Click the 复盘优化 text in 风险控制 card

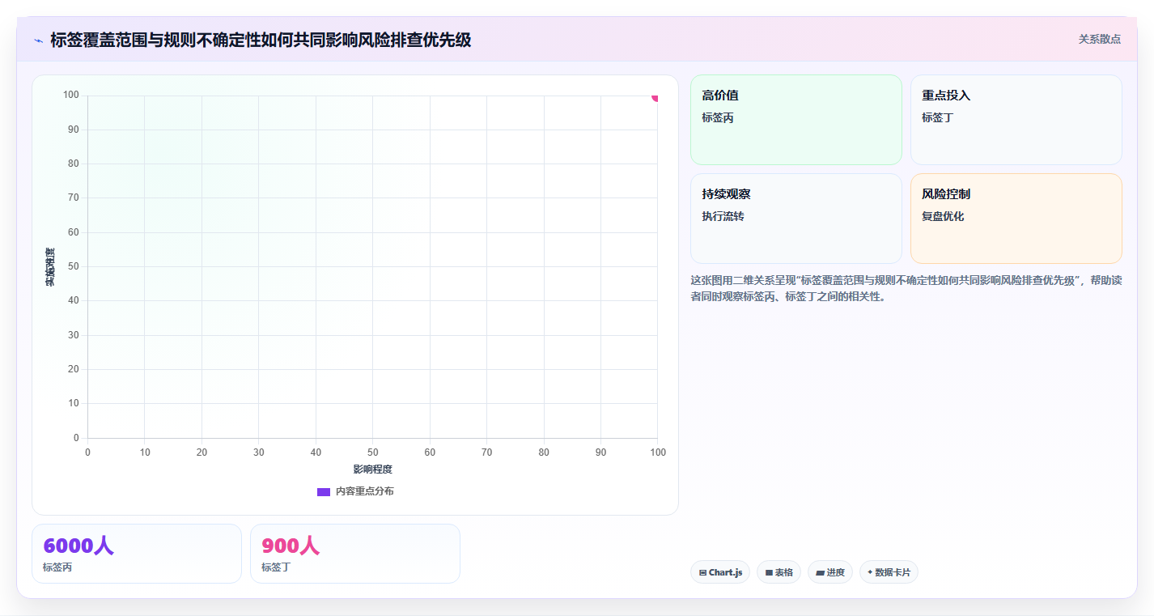tap(943, 216)
